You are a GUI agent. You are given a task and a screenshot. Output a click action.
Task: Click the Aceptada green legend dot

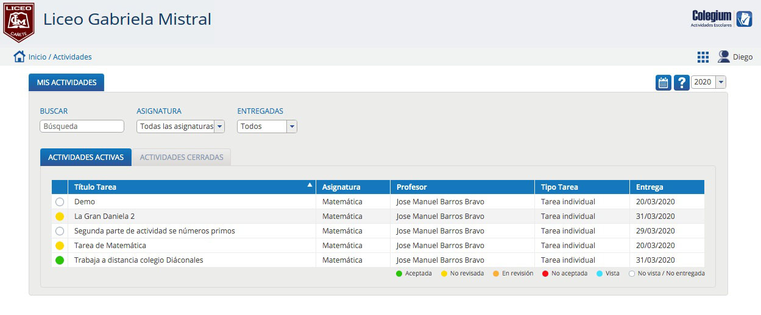tap(399, 274)
